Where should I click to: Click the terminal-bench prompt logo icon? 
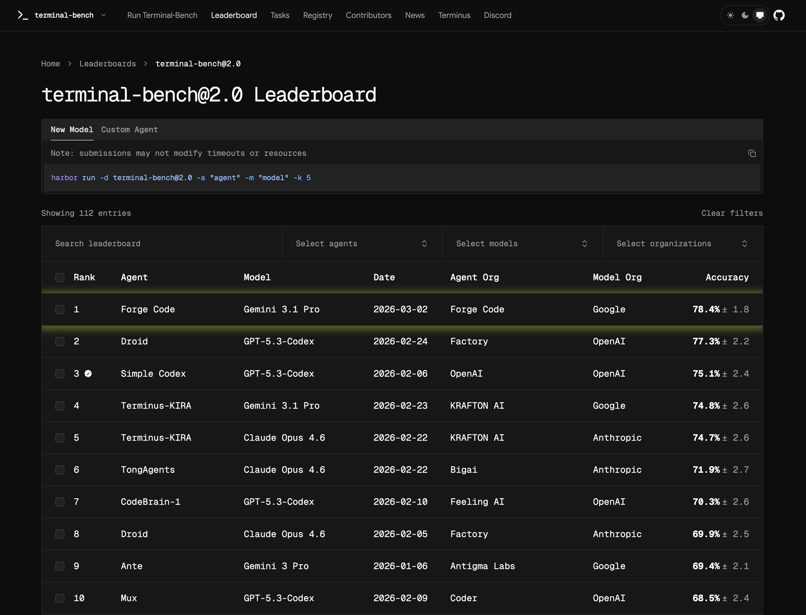[23, 15]
